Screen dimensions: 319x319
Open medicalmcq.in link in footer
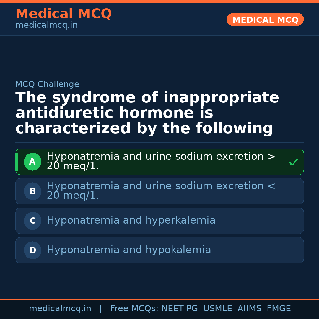tap(60, 309)
